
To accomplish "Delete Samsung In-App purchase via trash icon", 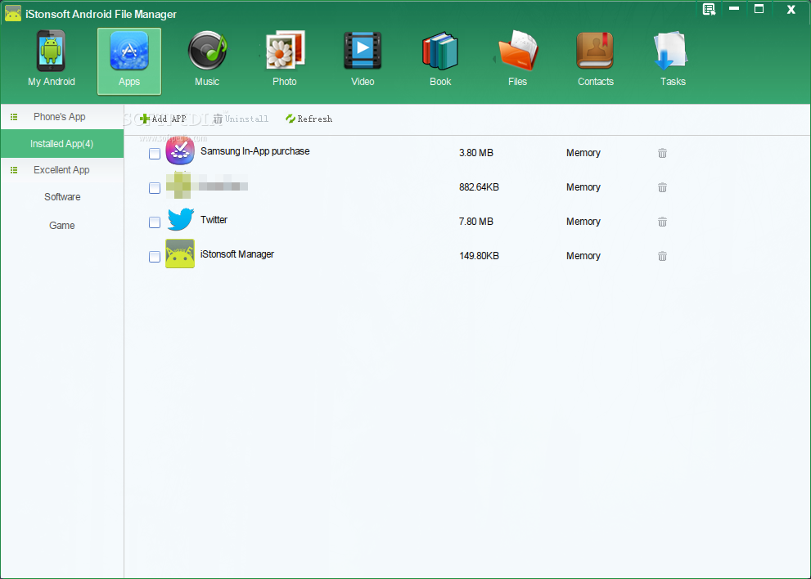I will [662, 153].
